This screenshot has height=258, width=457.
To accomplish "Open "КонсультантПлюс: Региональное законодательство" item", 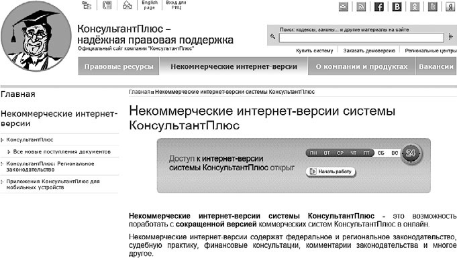I will (50, 167).
